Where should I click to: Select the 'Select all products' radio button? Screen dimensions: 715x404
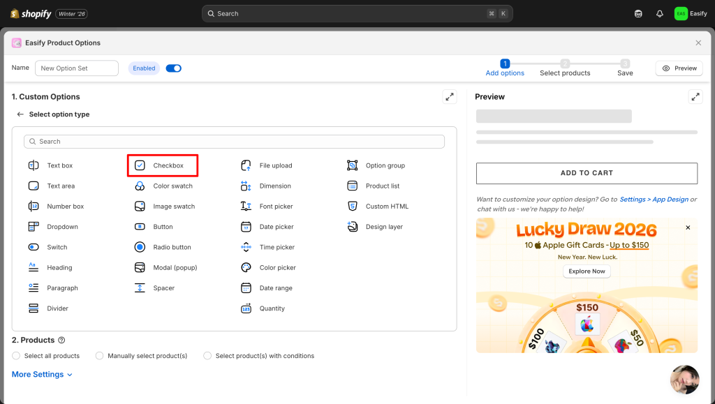pos(16,356)
